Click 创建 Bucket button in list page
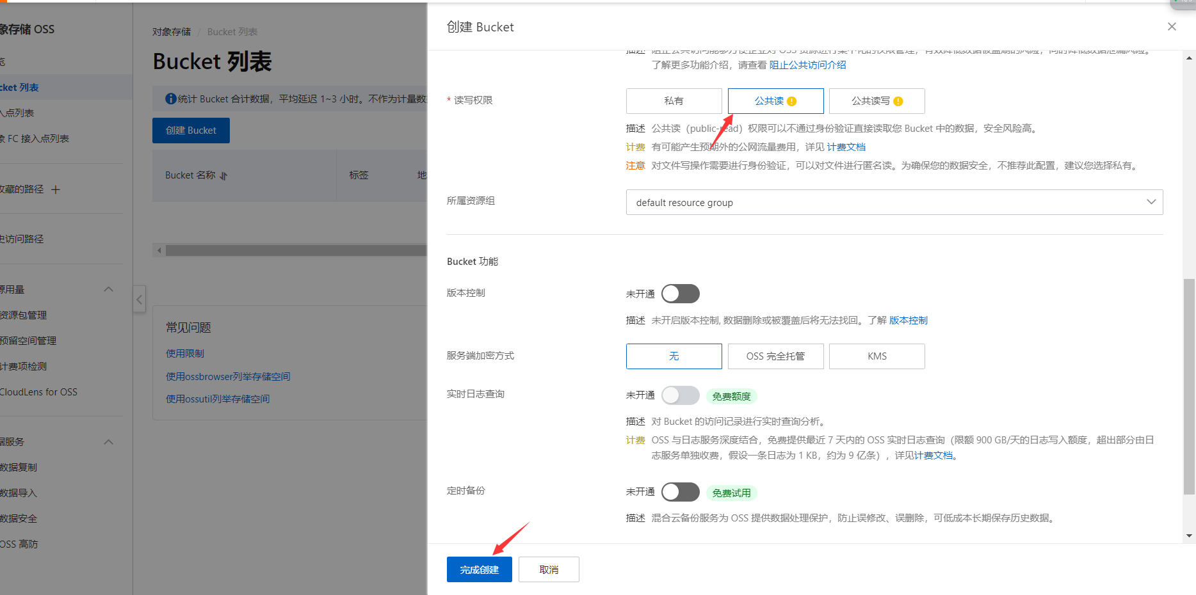The height and width of the screenshot is (595, 1196). click(x=191, y=131)
